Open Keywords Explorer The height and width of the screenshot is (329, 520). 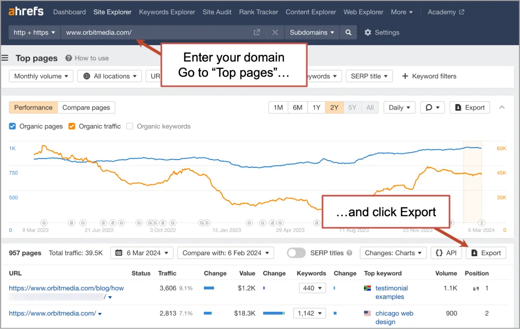click(167, 12)
